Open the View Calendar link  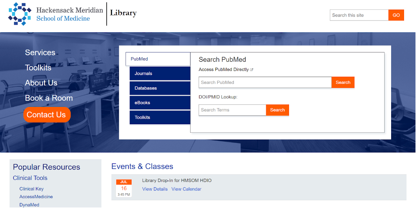[186, 189]
